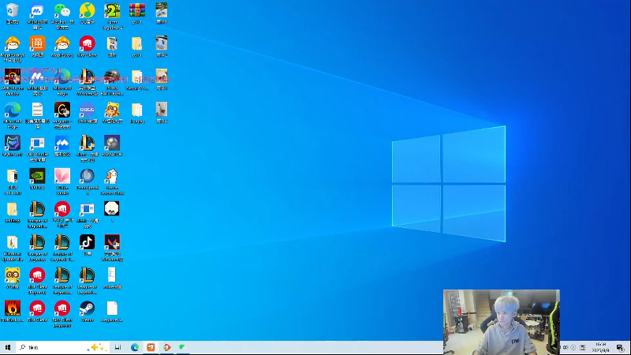Open the volume control in the system tray
The image size is (631, 355).
click(x=566, y=347)
